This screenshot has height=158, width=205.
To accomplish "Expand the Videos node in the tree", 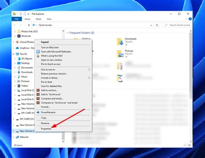I will click(15, 86).
